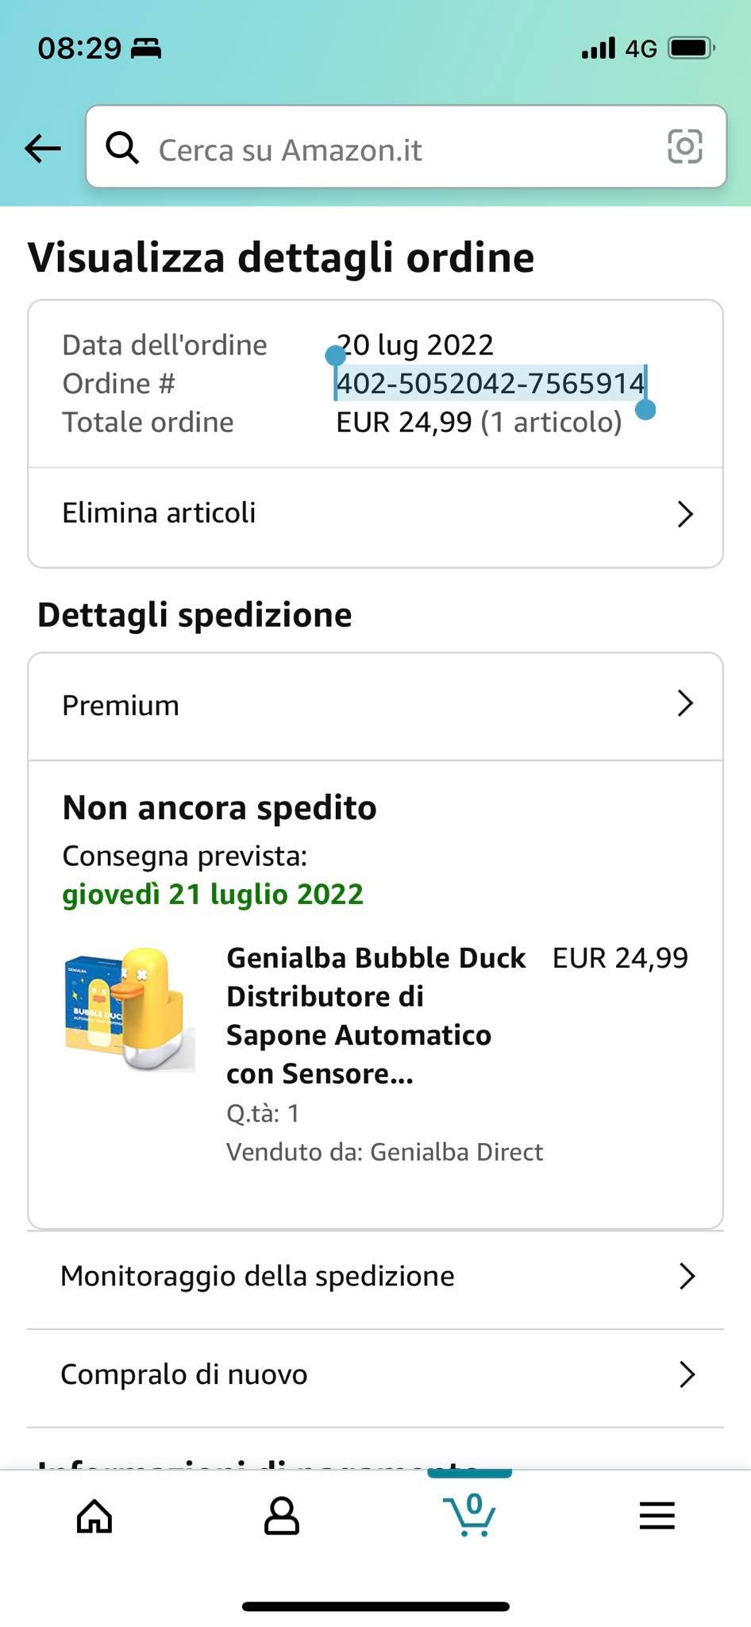This screenshot has width=751, height=1627.
Task: Select Compralo di nuovo row
Action: click(x=184, y=1374)
